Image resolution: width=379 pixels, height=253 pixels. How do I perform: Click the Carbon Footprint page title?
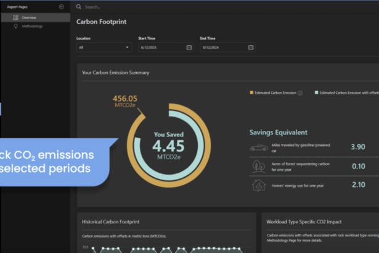click(101, 22)
